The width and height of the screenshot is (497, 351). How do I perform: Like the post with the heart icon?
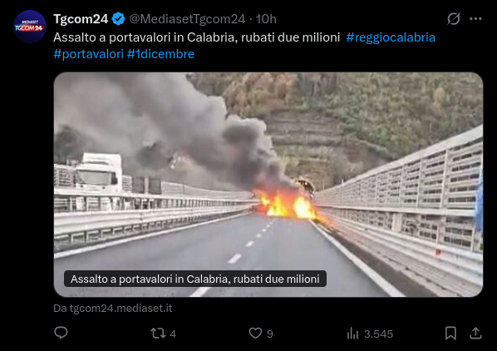tap(255, 334)
